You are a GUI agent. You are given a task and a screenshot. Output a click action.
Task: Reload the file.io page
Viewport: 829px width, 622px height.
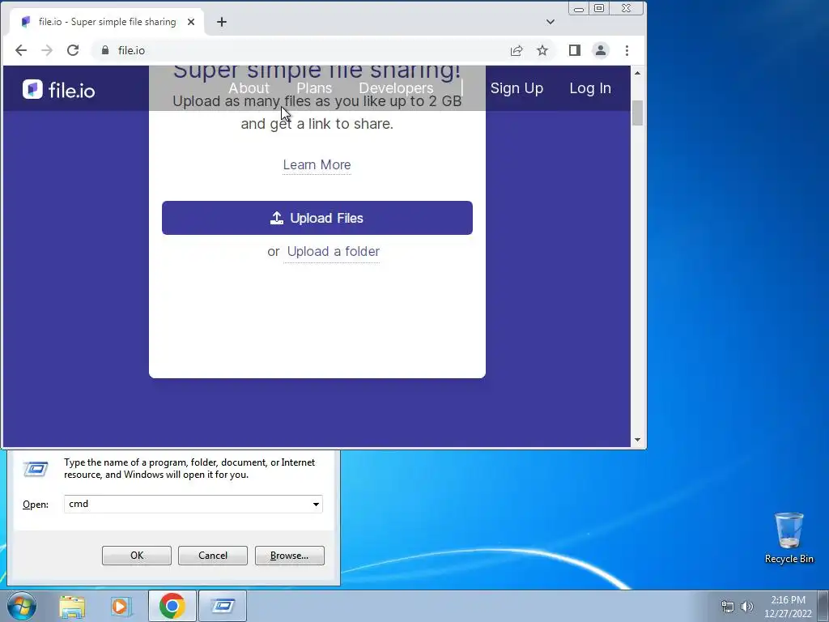pyautogui.click(x=72, y=50)
